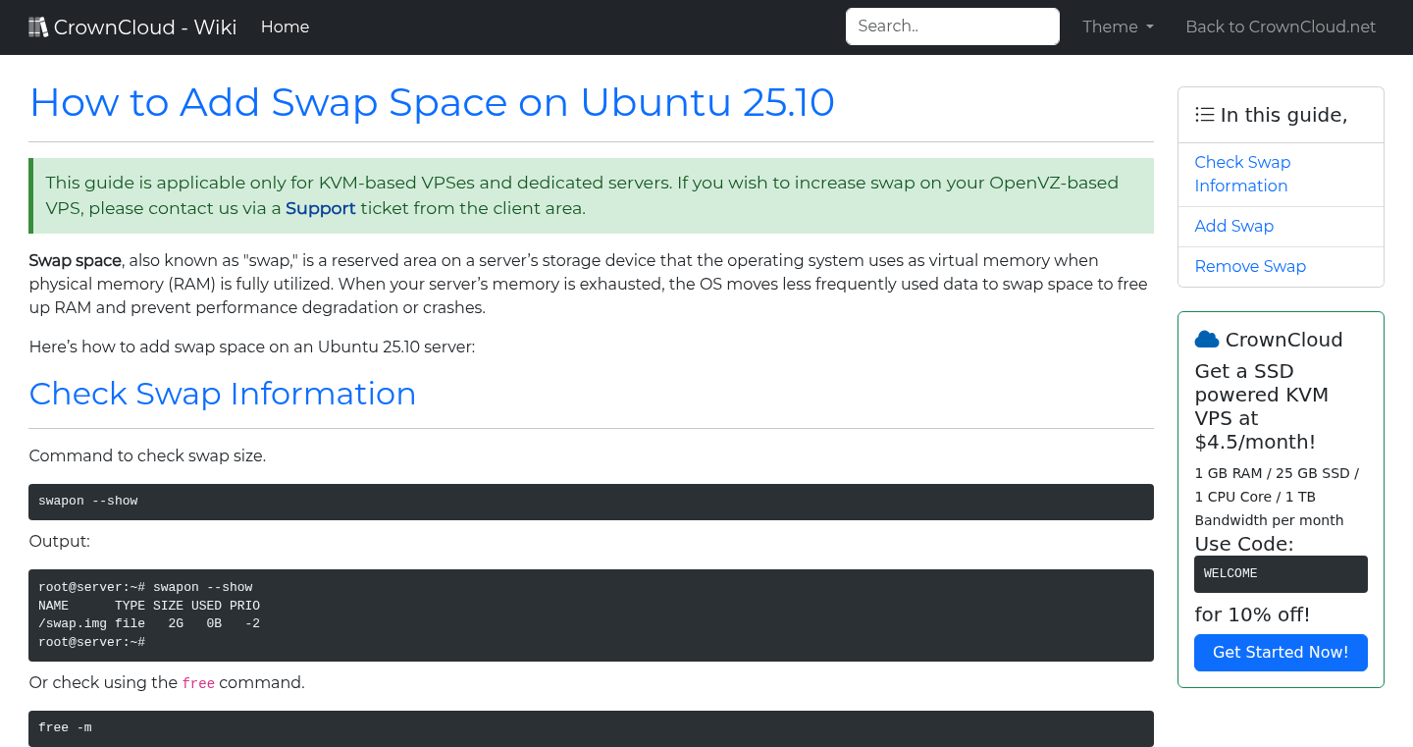Click the swapon --show command code block
The image size is (1413, 747).
591,502
